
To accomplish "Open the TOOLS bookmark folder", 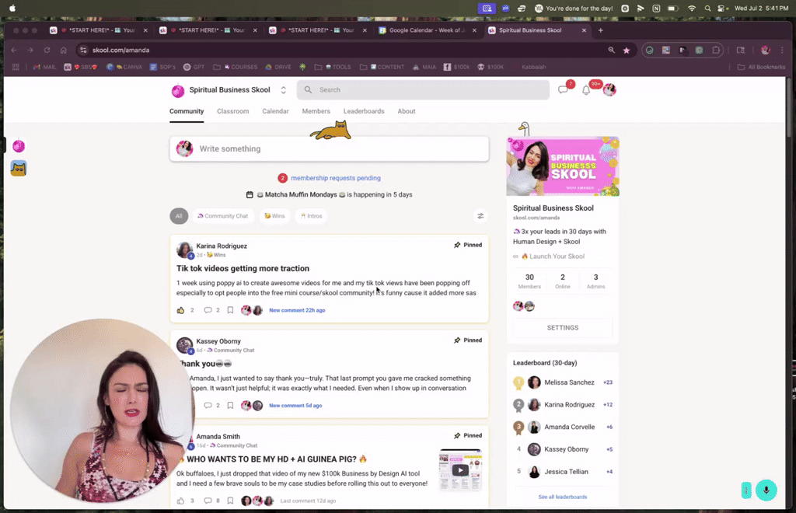I will tap(333, 67).
